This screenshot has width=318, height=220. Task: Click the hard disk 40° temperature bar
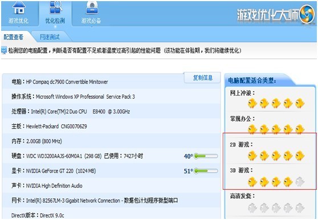(x=206, y=156)
